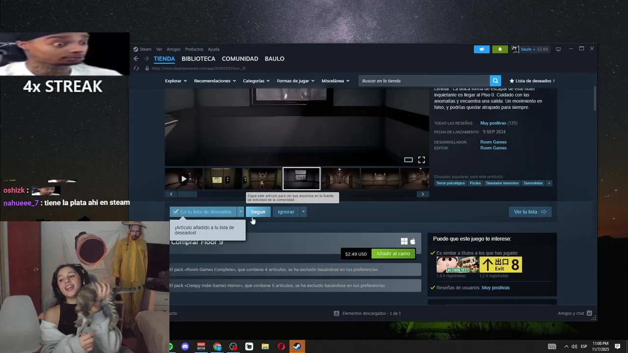Open the Explorar store menu
Viewport: 628px width, 353px height.
176,81
